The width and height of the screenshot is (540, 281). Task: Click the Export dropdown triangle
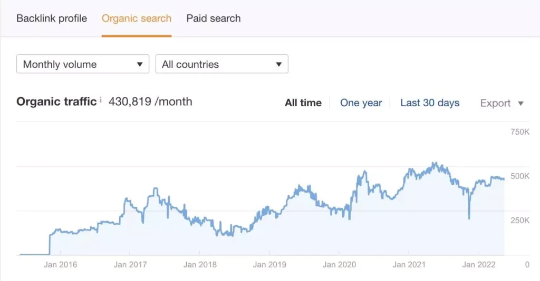point(520,103)
